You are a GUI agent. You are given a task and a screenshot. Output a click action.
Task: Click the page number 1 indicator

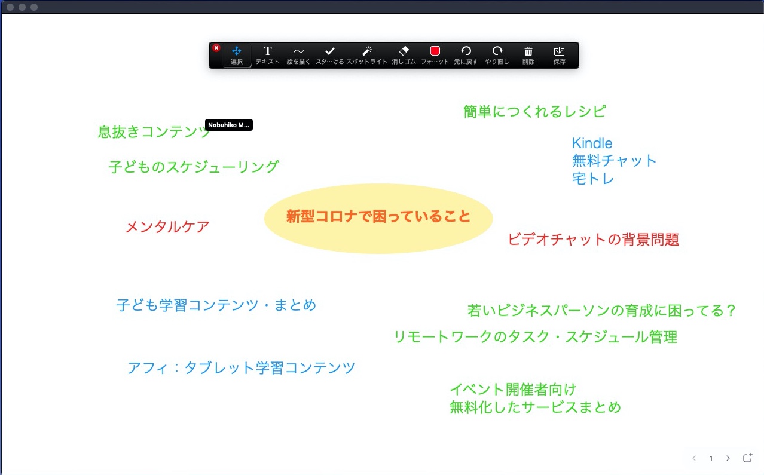(x=711, y=458)
